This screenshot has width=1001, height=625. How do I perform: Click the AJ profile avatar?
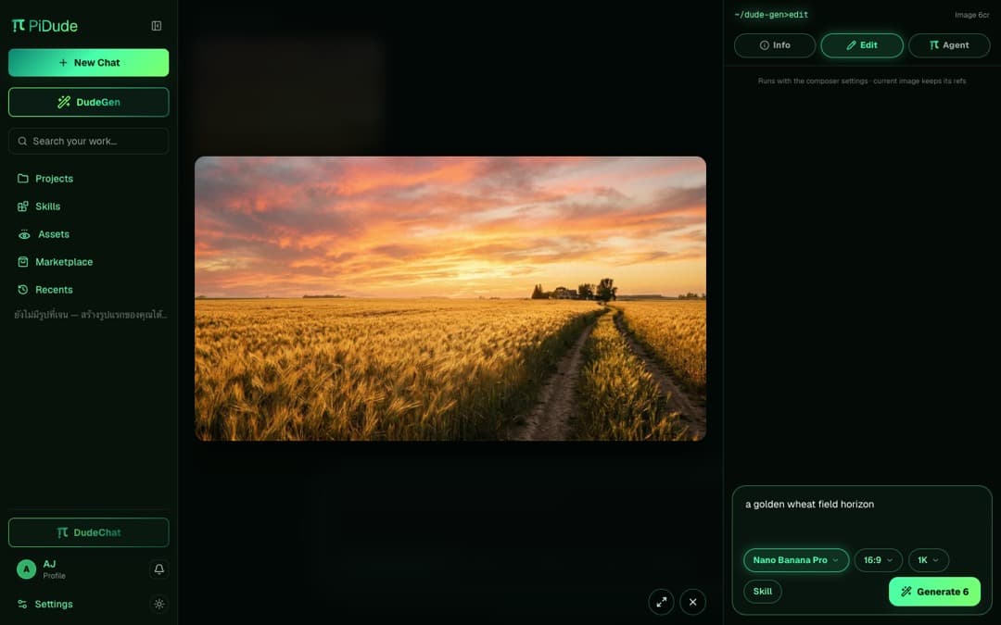pyautogui.click(x=26, y=569)
